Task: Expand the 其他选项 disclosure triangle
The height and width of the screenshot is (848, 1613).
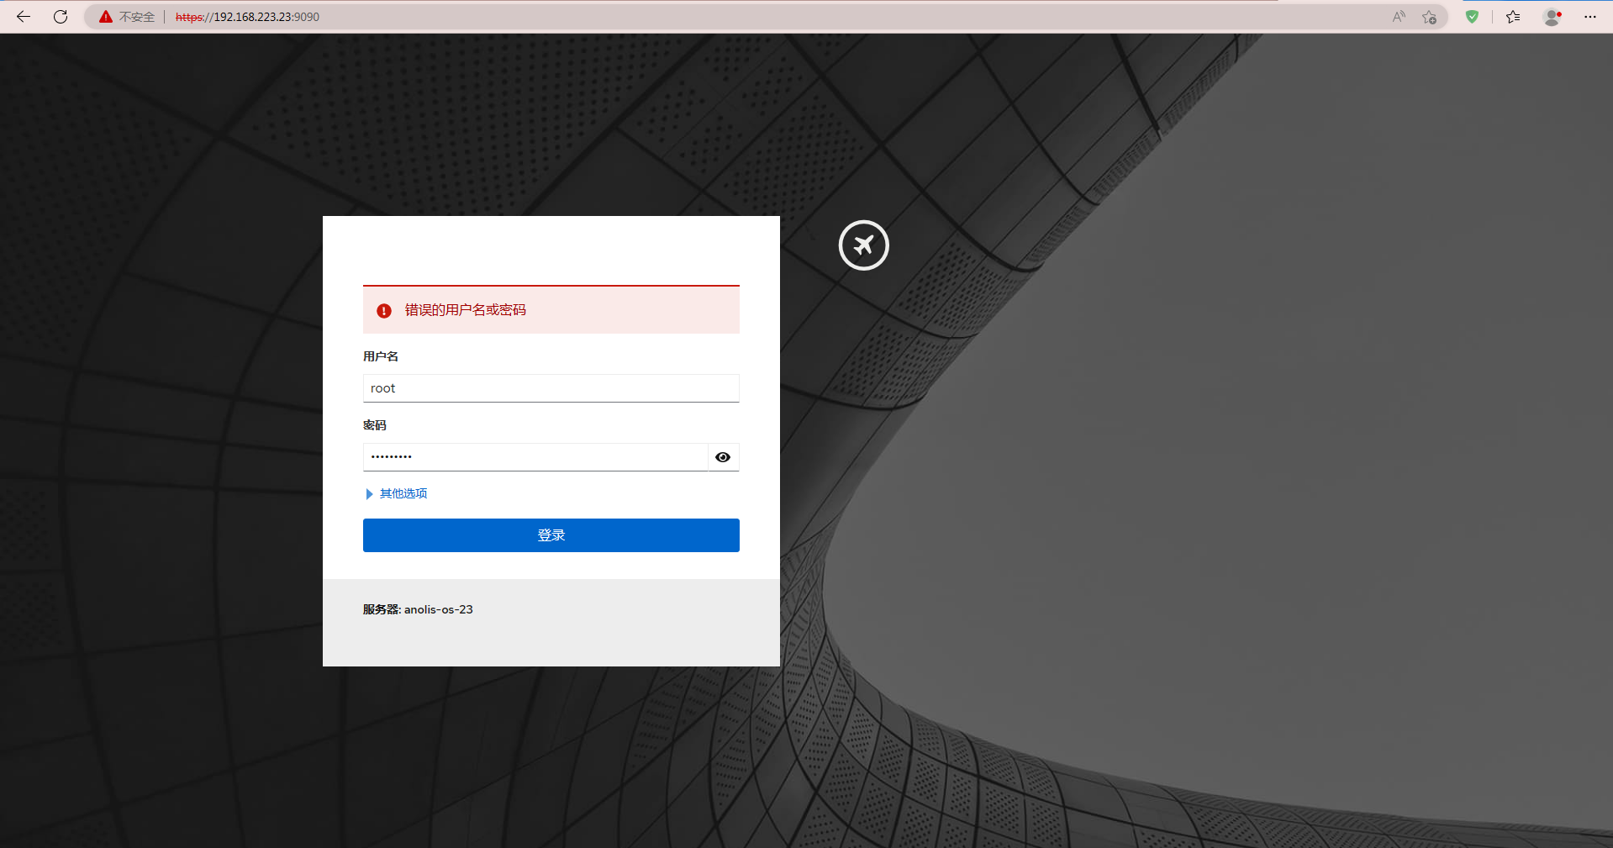Action: tap(369, 494)
